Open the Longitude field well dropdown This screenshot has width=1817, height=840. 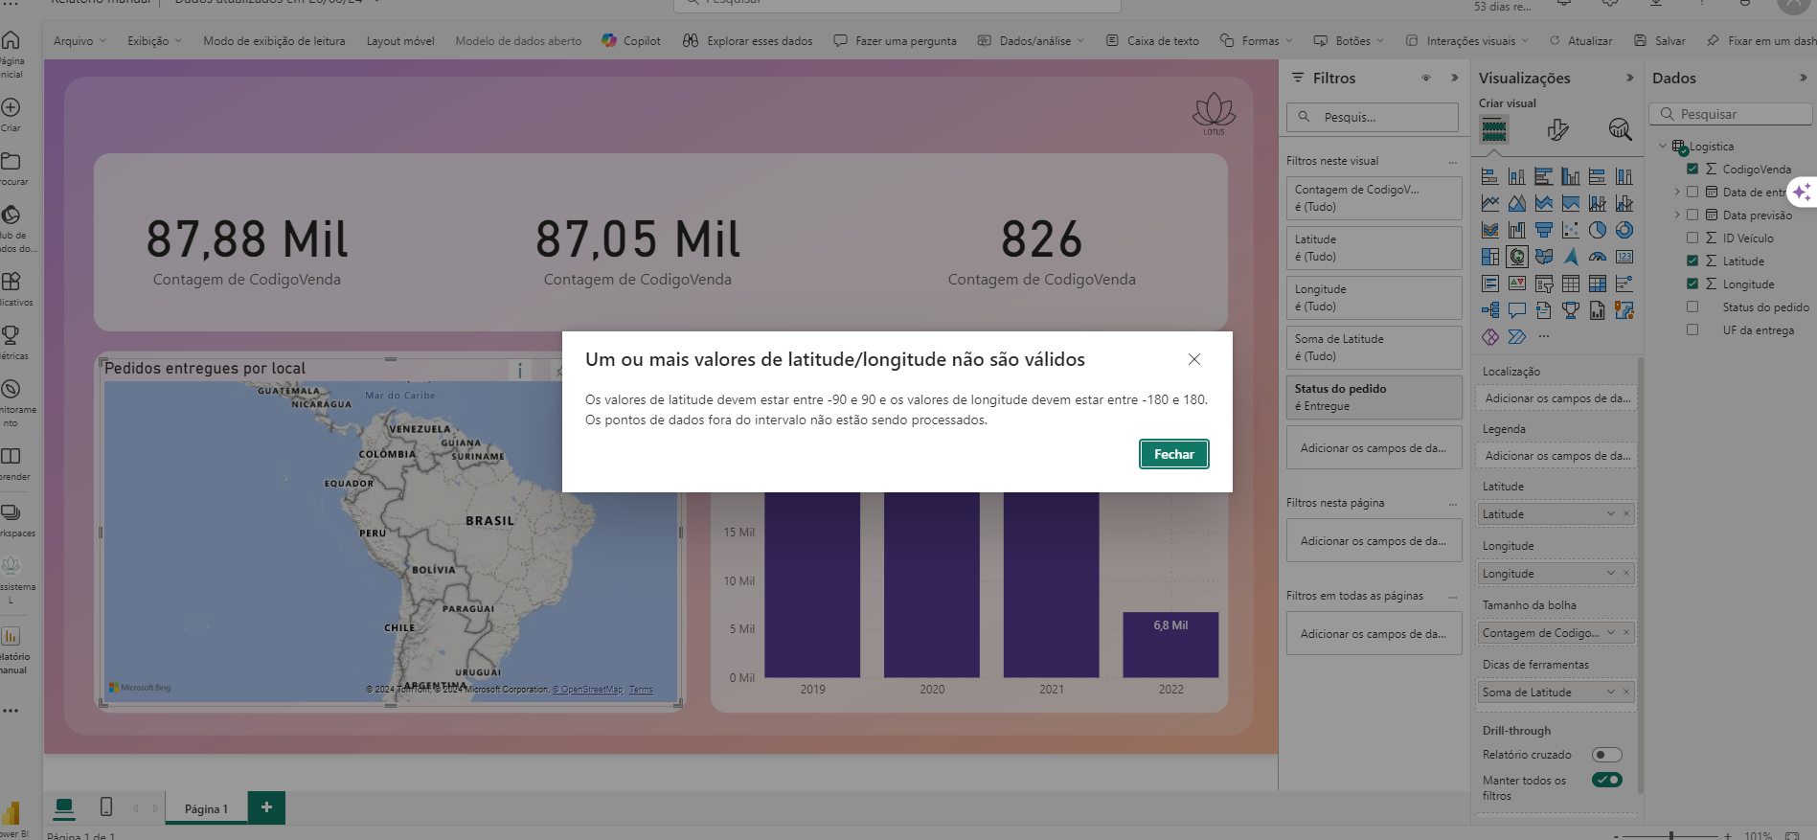click(x=1611, y=574)
